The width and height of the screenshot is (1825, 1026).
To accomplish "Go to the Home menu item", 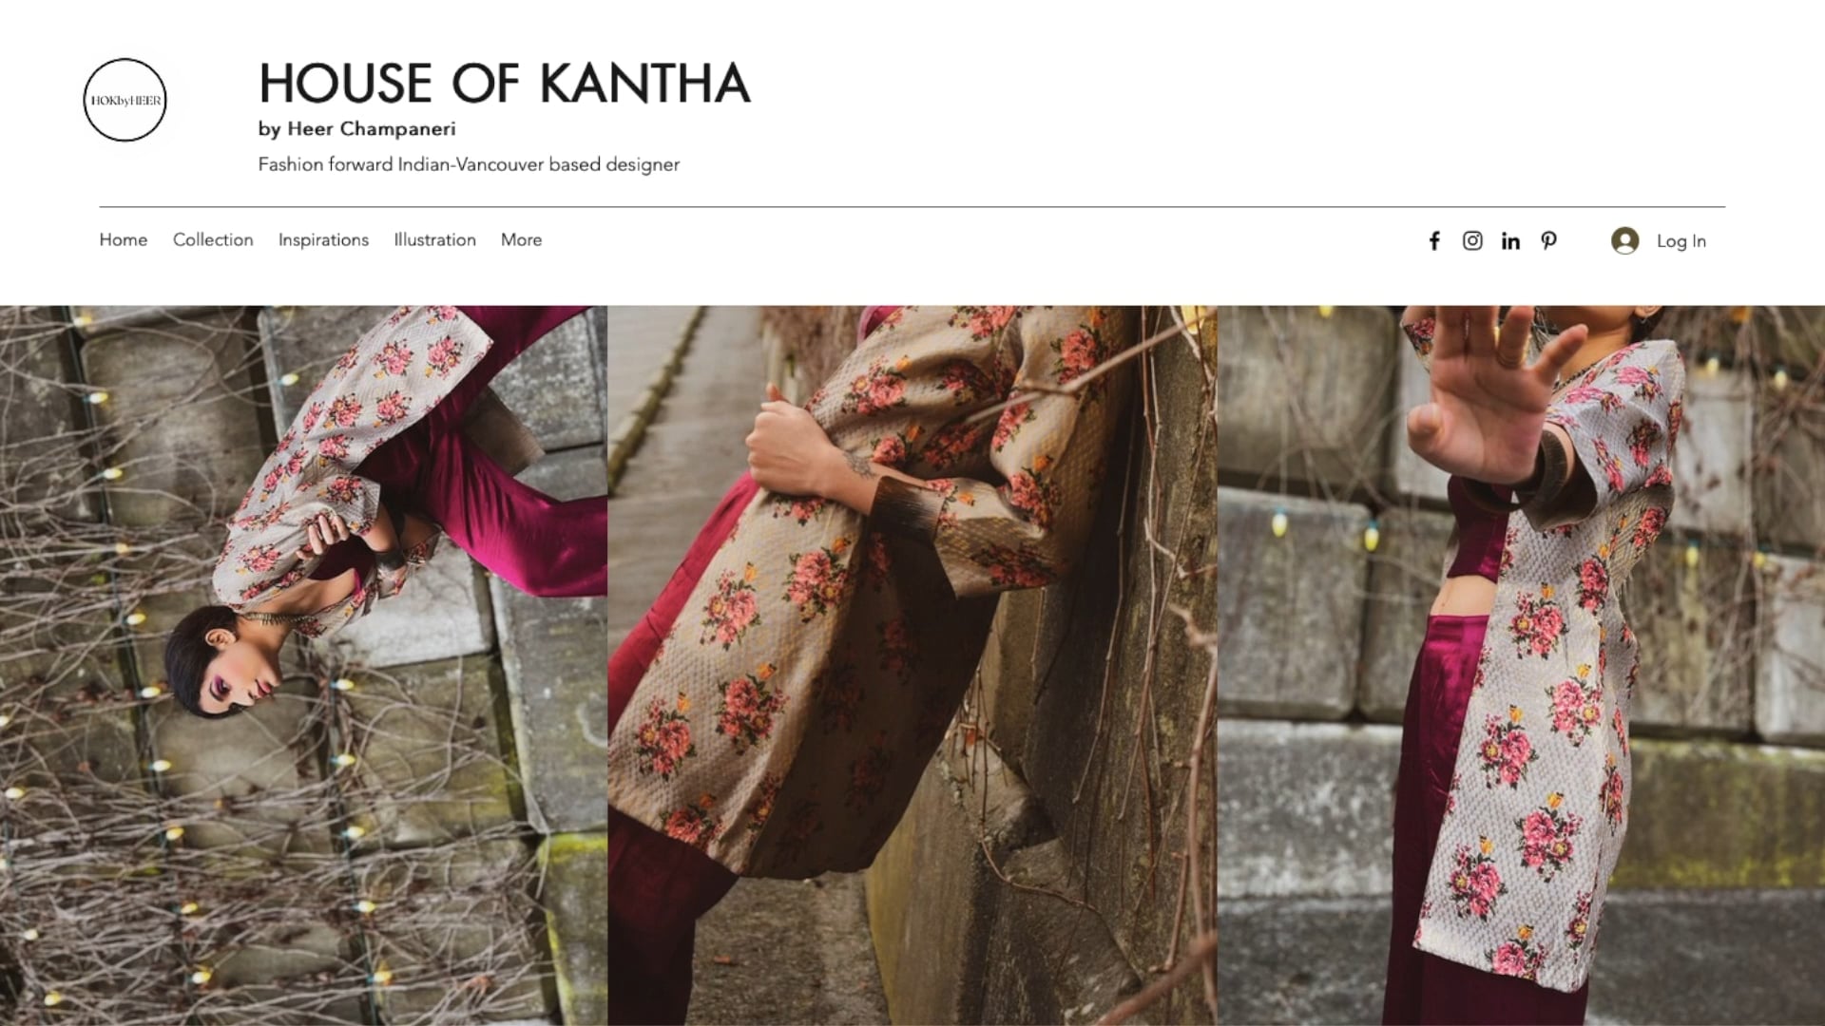I will 124,240.
